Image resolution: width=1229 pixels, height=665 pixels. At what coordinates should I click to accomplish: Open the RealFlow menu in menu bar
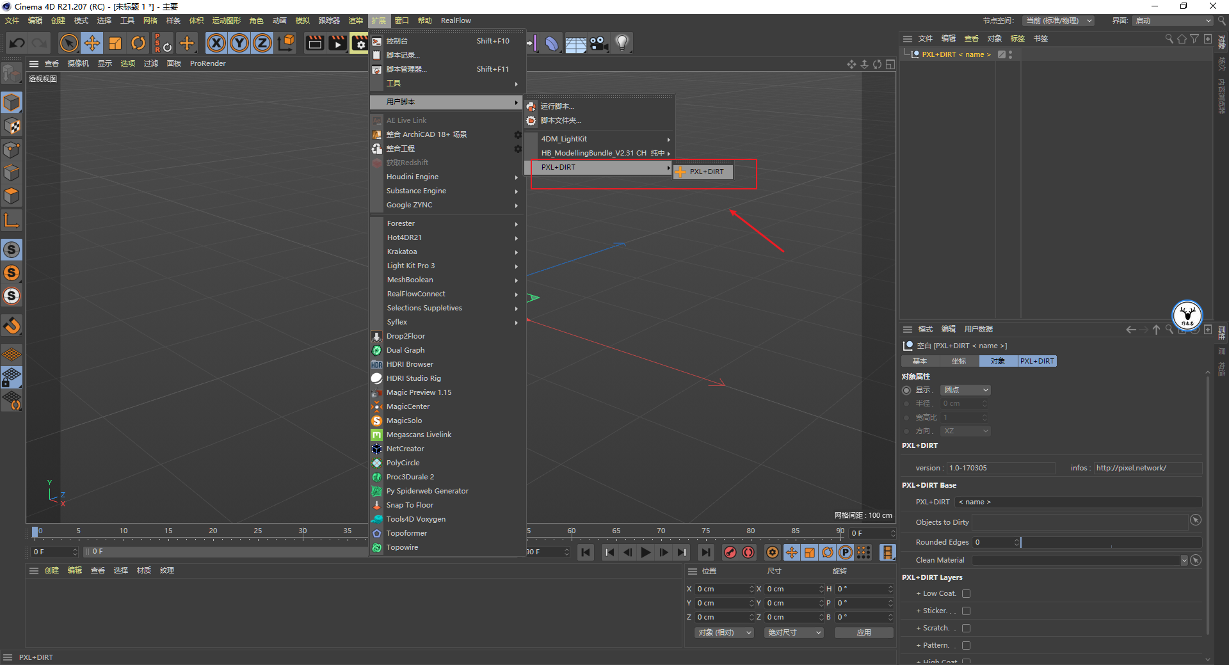(x=456, y=20)
